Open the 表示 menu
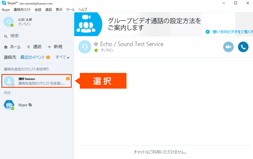253x159 pixels. pos(59,10)
